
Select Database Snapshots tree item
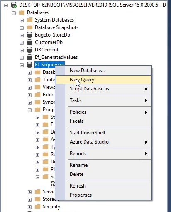(x=56, y=27)
